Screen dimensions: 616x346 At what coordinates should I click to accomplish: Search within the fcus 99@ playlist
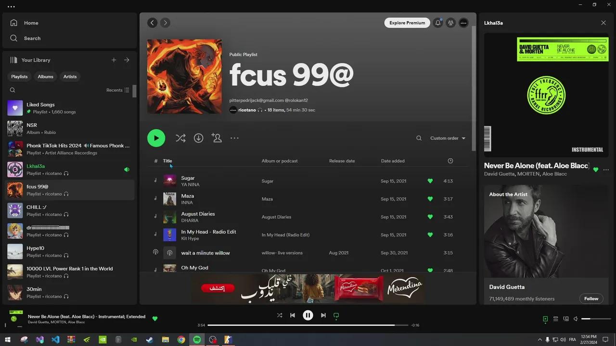[419, 138]
